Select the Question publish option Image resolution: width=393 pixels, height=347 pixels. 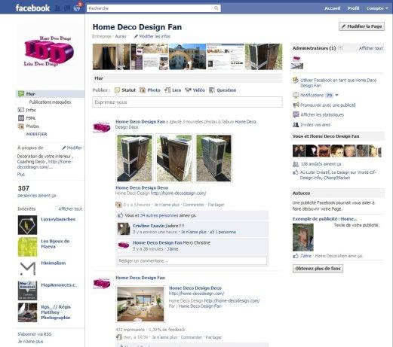click(x=223, y=90)
